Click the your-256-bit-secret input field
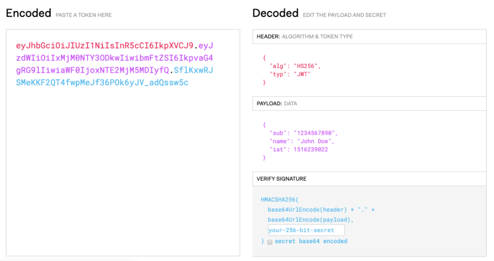Image resolution: width=494 pixels, height=261 pixels. 306,230
